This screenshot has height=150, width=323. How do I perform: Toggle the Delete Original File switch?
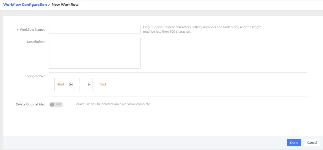click(x=56, y=105)
